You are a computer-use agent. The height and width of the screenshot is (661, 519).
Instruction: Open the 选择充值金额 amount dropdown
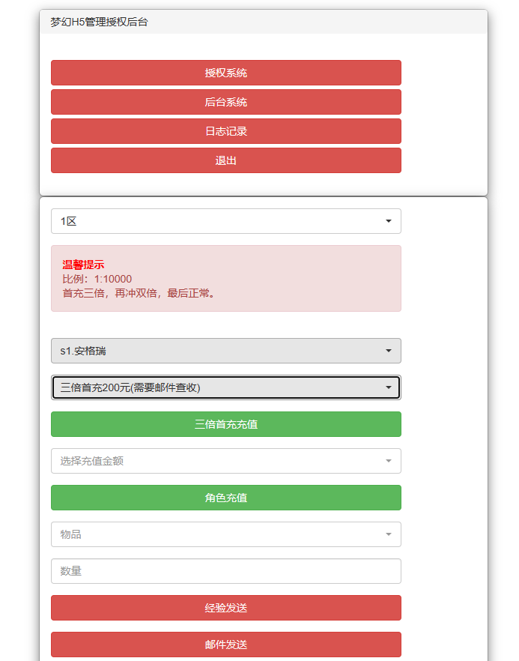pos(225,461)
